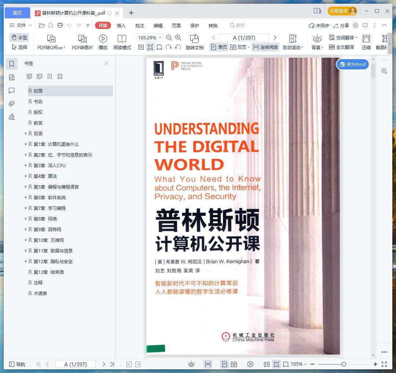Screen dimensions: 396x373
Task: Start slideshow playback
Action: tap(103, 42)
